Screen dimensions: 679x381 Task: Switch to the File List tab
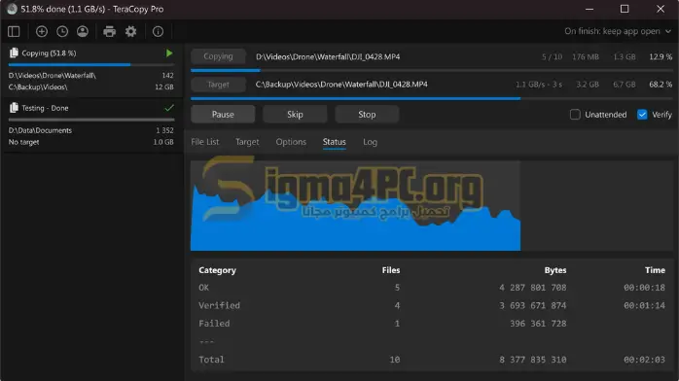coord(205,142)
